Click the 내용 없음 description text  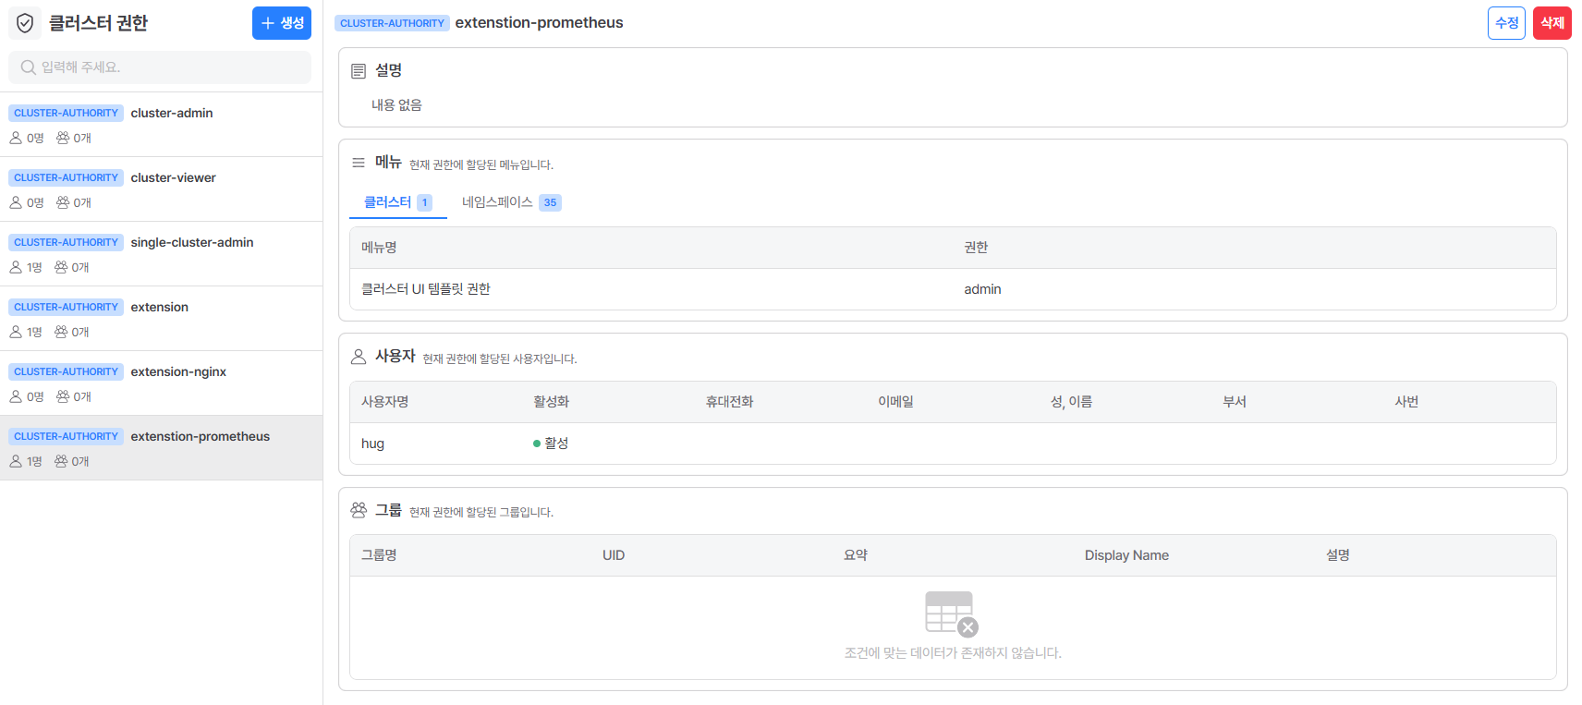[x=396, y=105]
